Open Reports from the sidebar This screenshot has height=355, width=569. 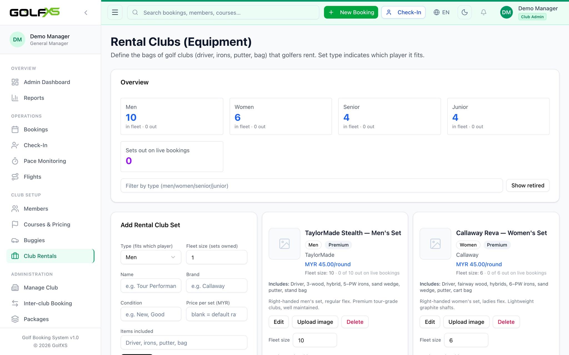tap(50, 98)
